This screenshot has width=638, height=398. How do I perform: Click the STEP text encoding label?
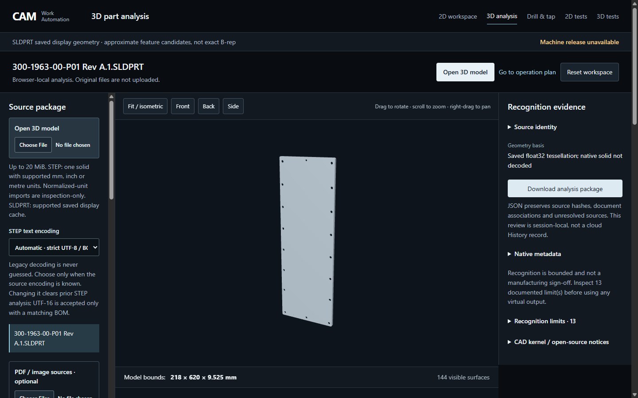[34, 231]
